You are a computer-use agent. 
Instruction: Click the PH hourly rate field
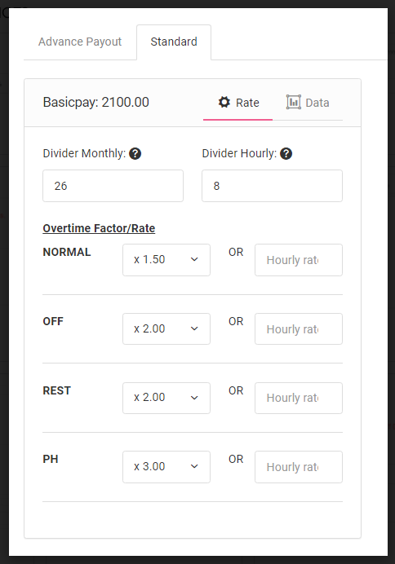click(x=299, y=467)
